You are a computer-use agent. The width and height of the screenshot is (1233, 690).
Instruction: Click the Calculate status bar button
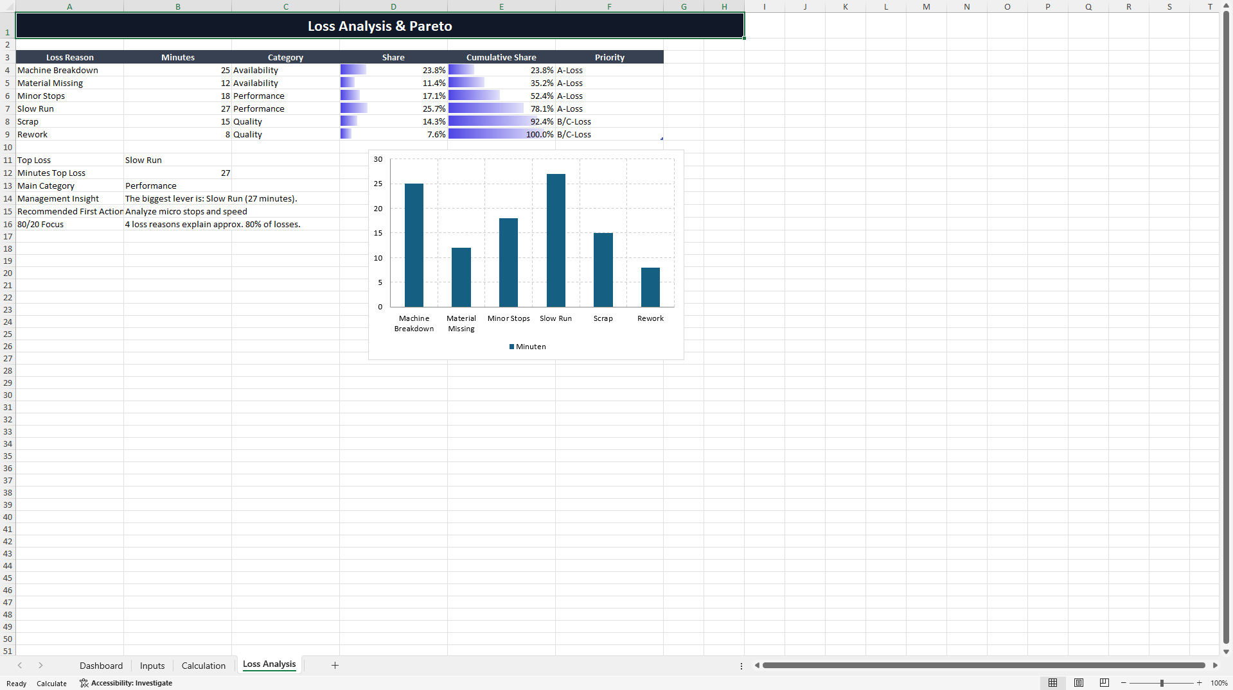[x=51, y=684]
